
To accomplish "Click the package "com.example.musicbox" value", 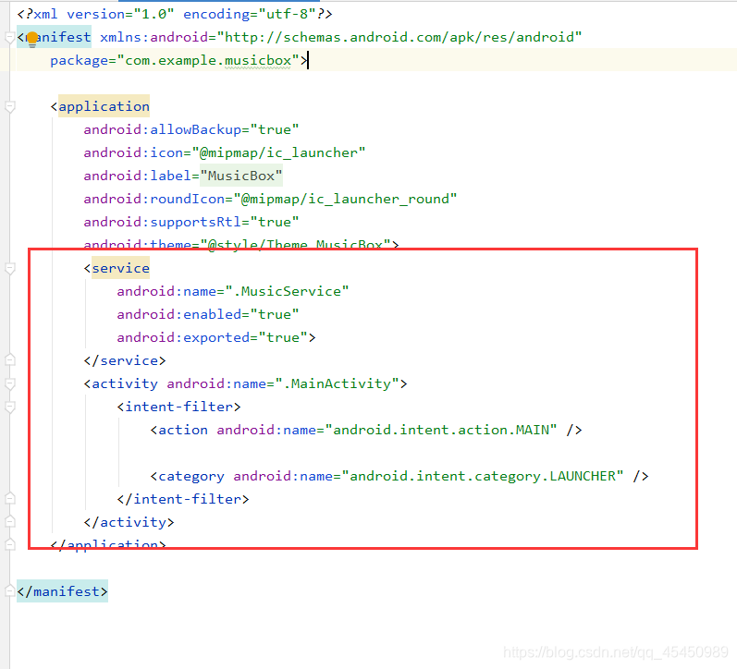I will point(208,61).
